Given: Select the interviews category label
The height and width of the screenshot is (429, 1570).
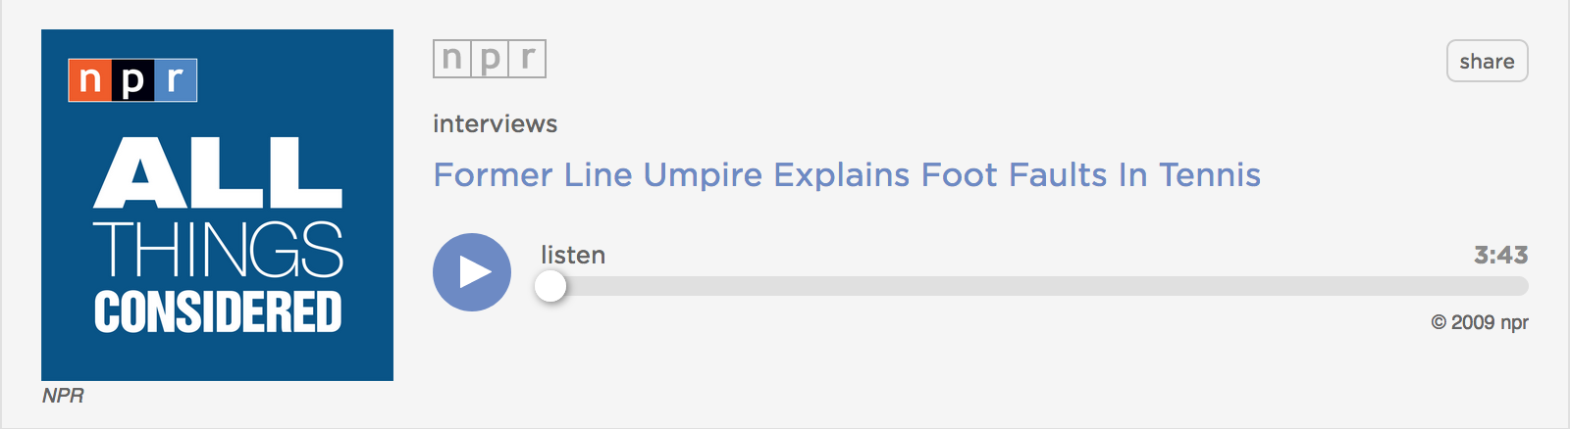Looking at the screenshot, I should [495, 123].
